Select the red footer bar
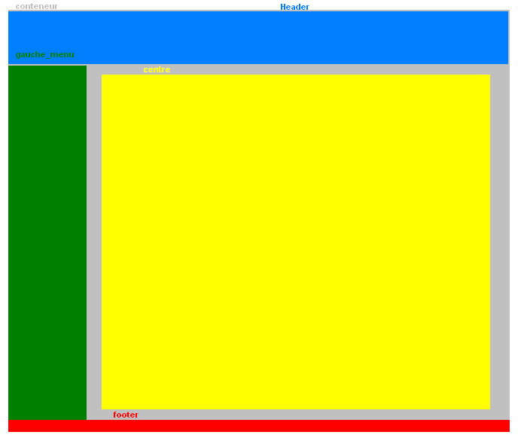This screenshot has height=441, width=527. (259, 425)
